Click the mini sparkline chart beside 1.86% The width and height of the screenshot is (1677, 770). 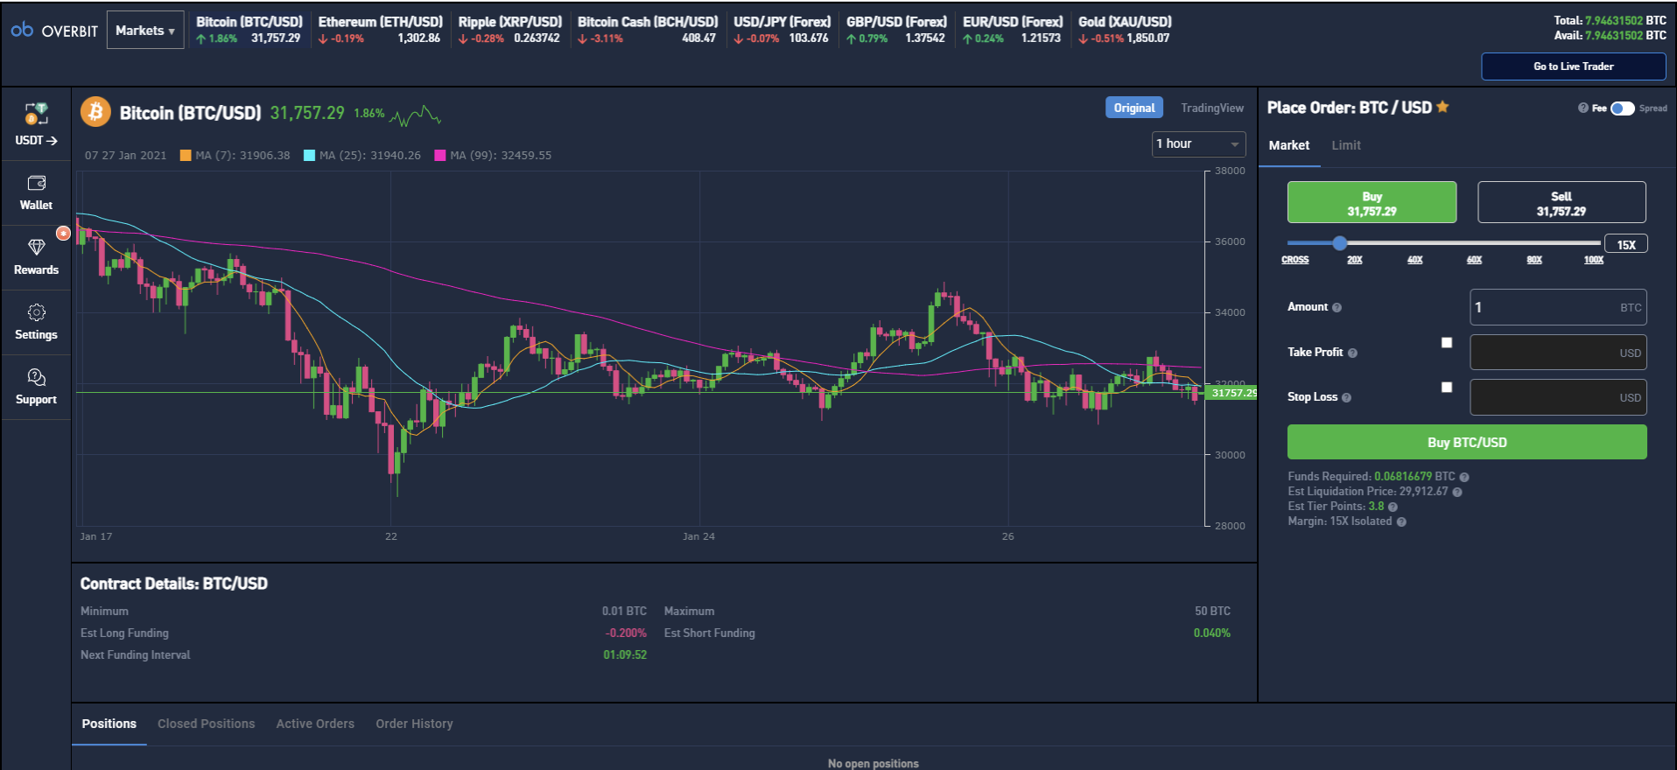[x=415, y=115]
